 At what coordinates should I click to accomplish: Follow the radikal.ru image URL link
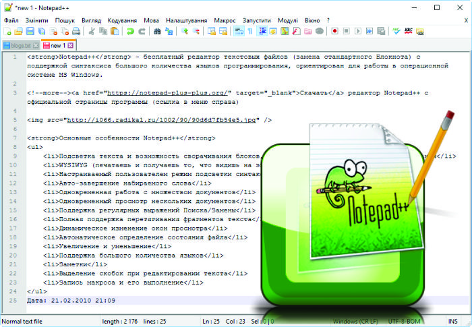click(x=161, y=120)
